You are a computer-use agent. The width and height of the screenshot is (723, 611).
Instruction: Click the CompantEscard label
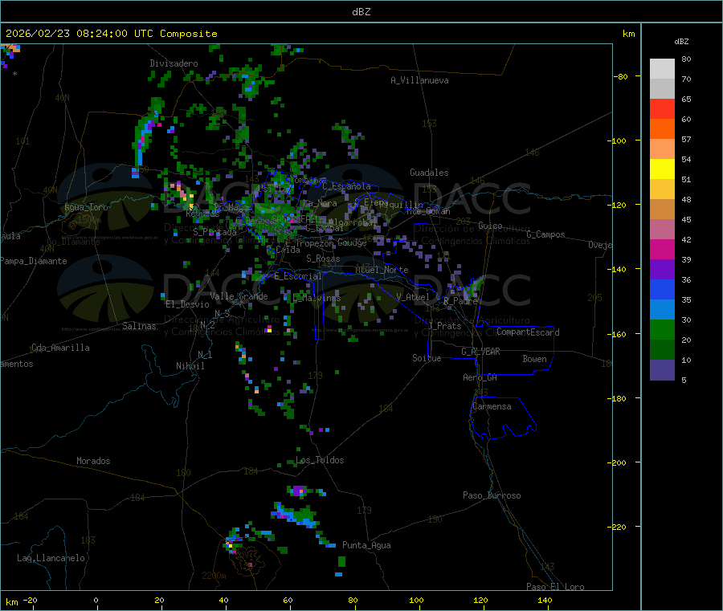pyautogui.click(x=529, y=332)
